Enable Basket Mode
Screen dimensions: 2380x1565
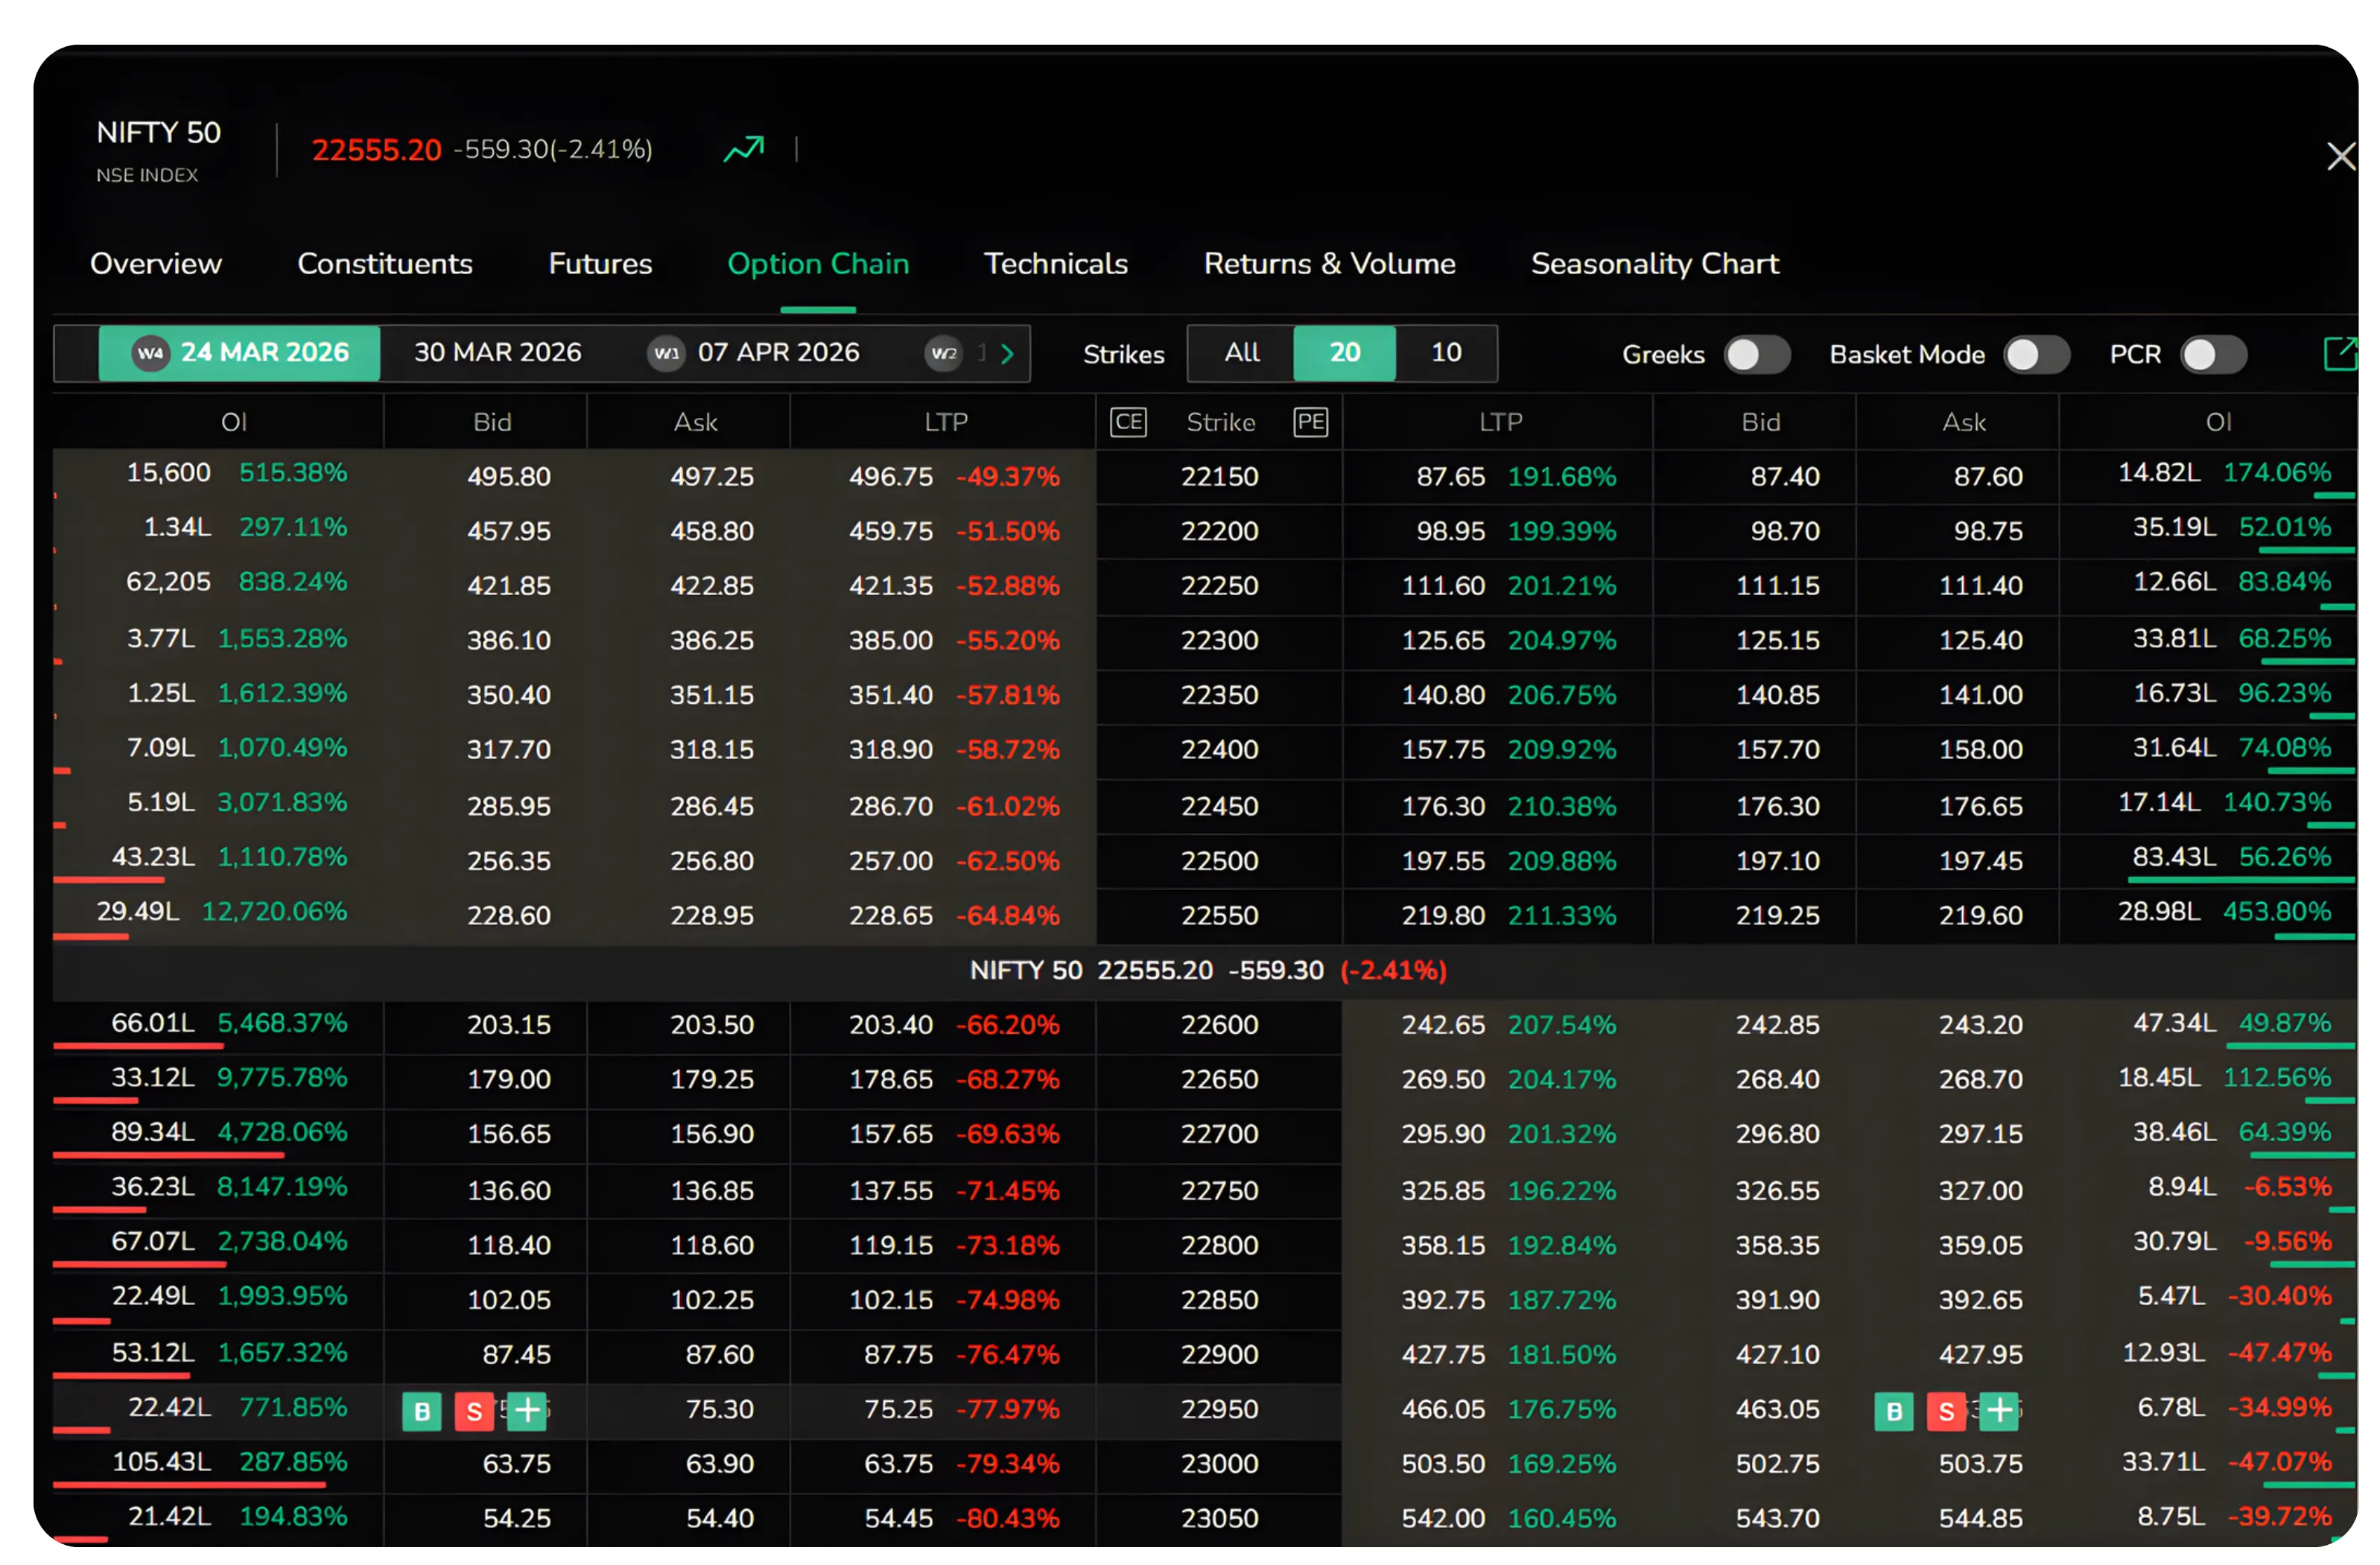2038,354
